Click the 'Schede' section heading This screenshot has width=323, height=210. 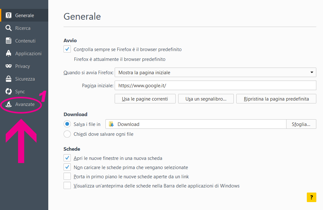coord(72,149)
